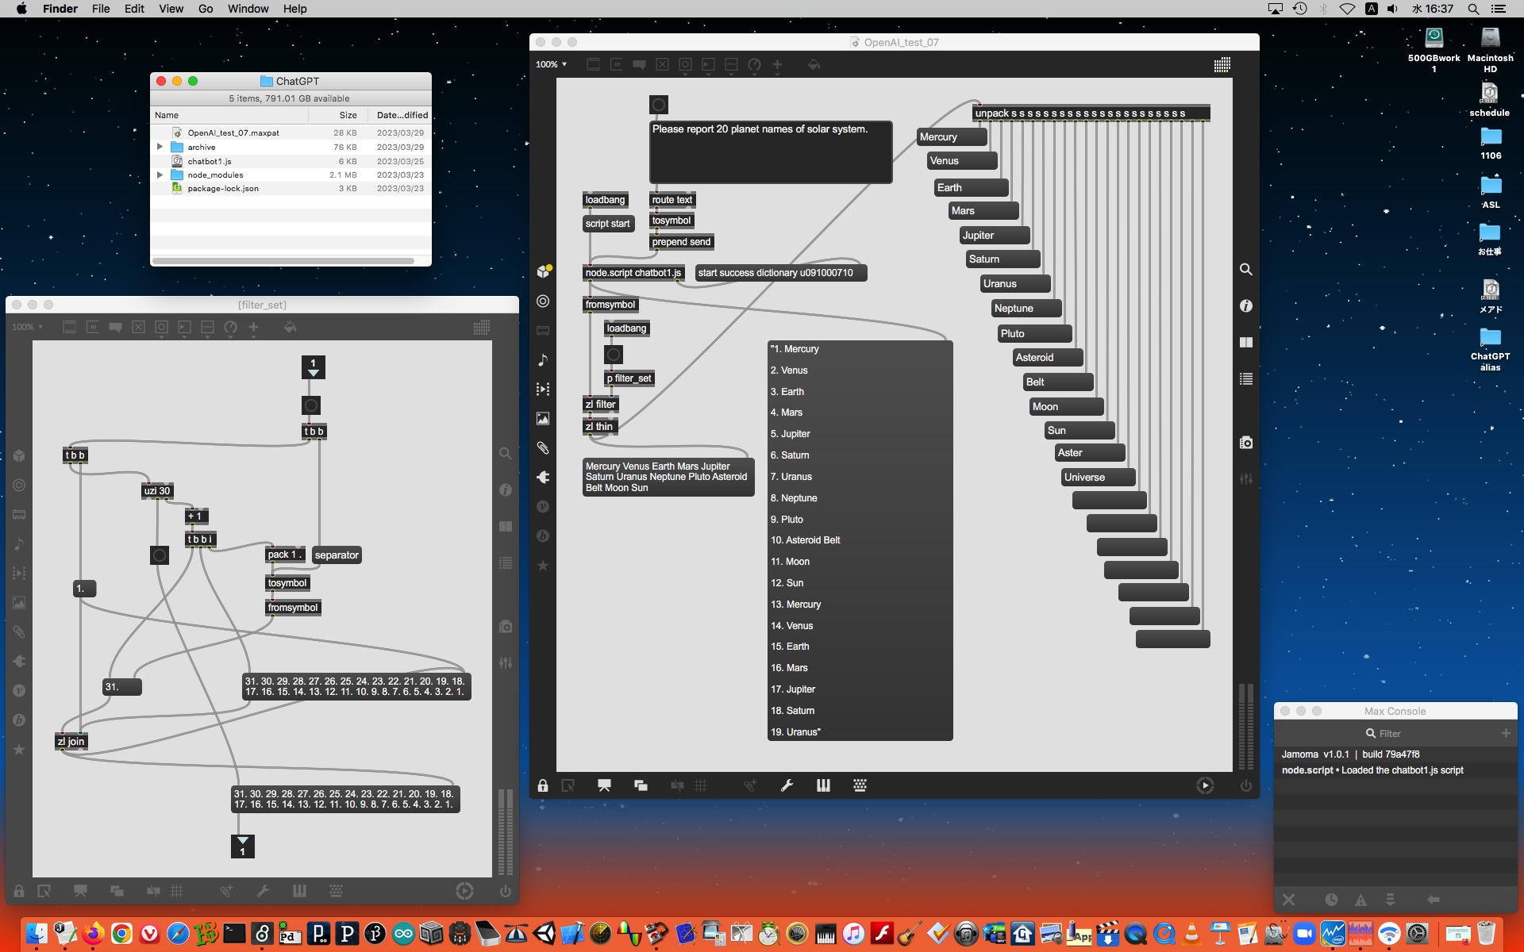Open presentation mode in OpenAI_test_07 bottom toolbar
Screen dimensions: 1524x952
tap(604, 785)
